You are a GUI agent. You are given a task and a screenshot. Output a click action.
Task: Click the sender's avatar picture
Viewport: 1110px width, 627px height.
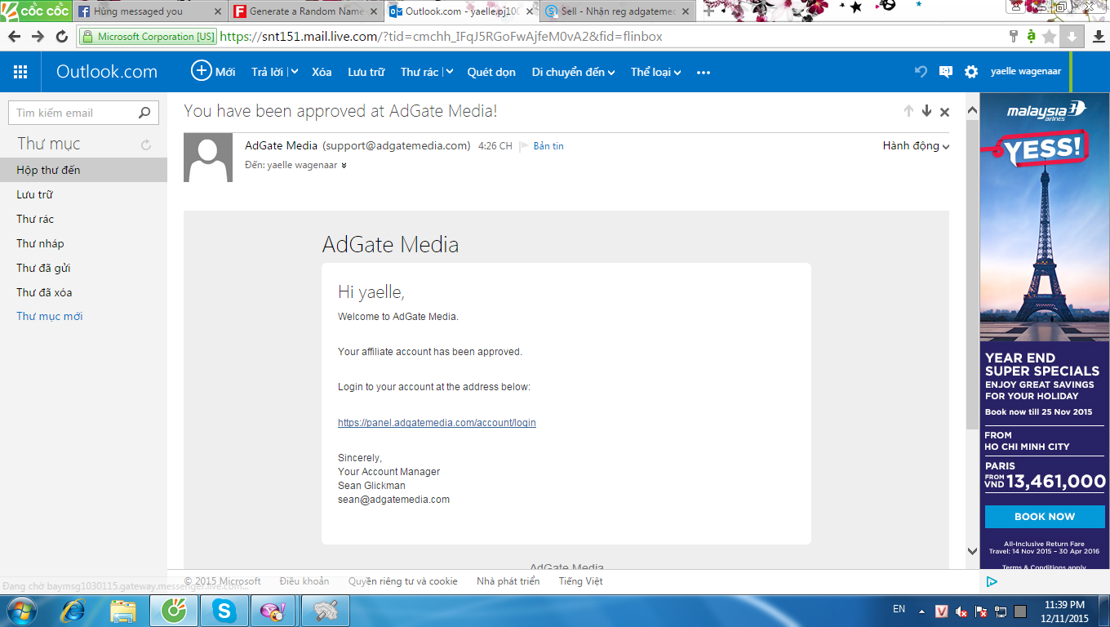pyautogui.click(x=208, y=157)
